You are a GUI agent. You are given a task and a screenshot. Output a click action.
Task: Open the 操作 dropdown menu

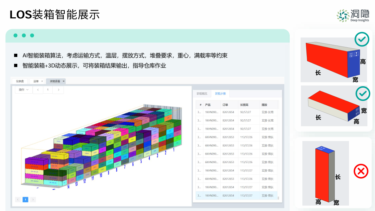tap(23, 90)
